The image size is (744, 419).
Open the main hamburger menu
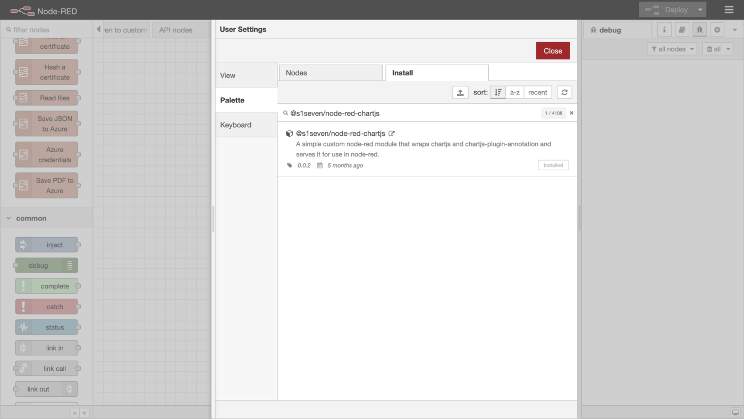(x=729, y=10)
